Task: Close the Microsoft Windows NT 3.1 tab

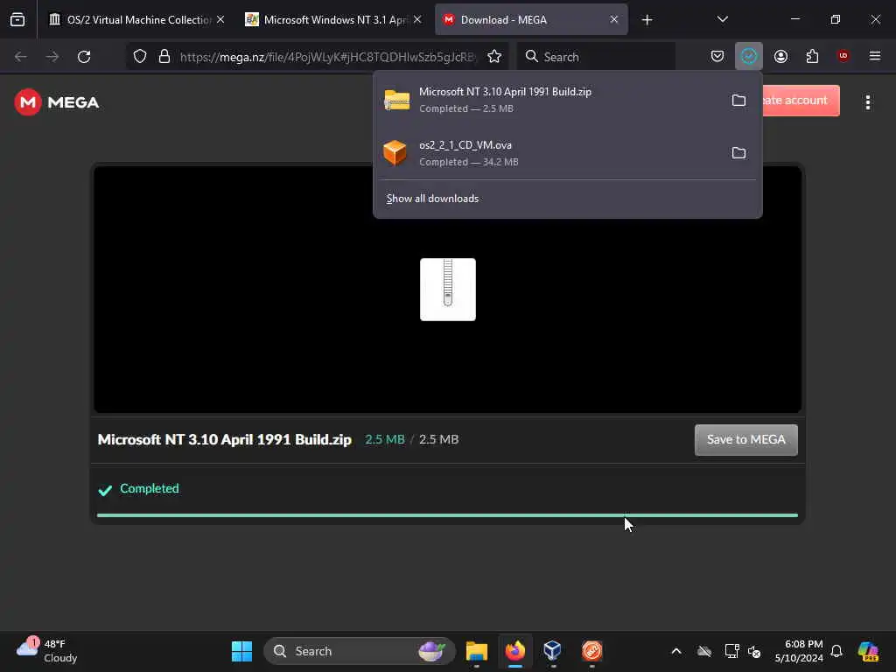Action: pyautogui.click(x=417, y=19)
